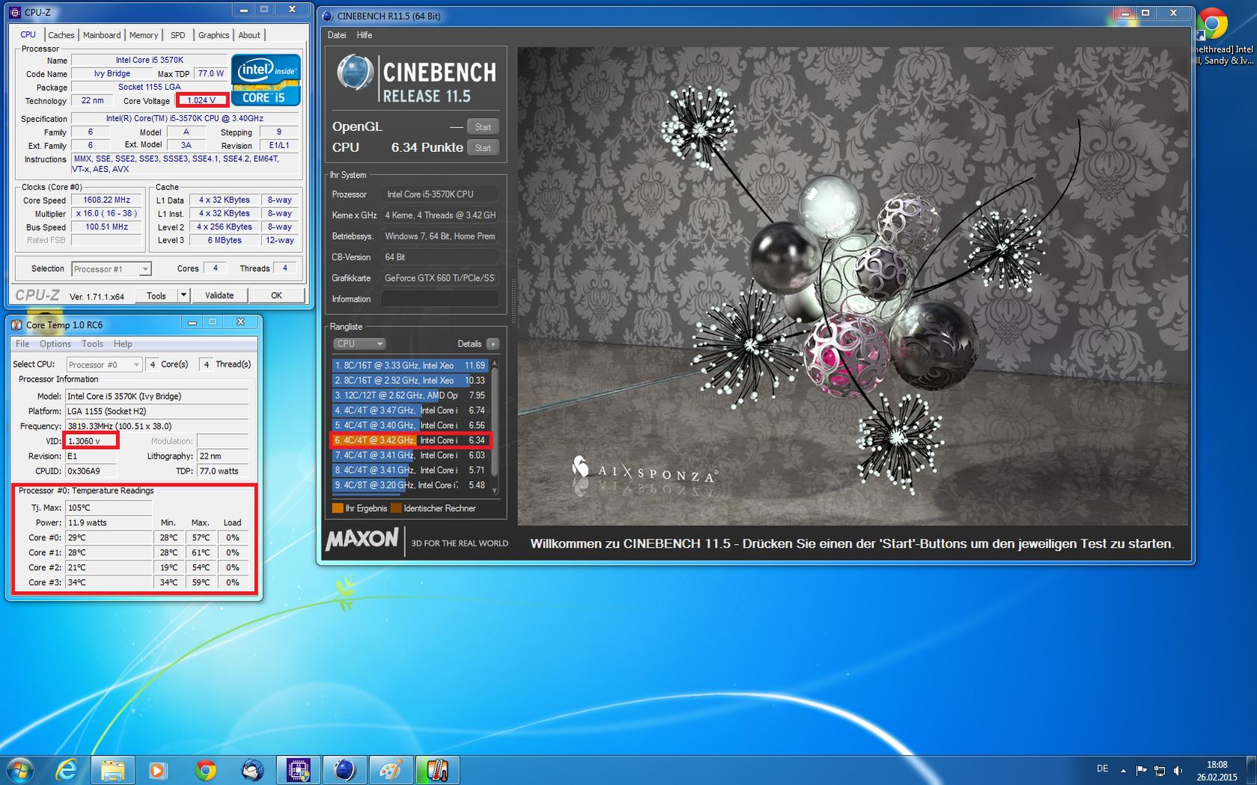The width and height of the screenshot is (1257, 785).
Task: Expand the Tools dropdown arrow in CPU-Z
Action: (183, 296)
